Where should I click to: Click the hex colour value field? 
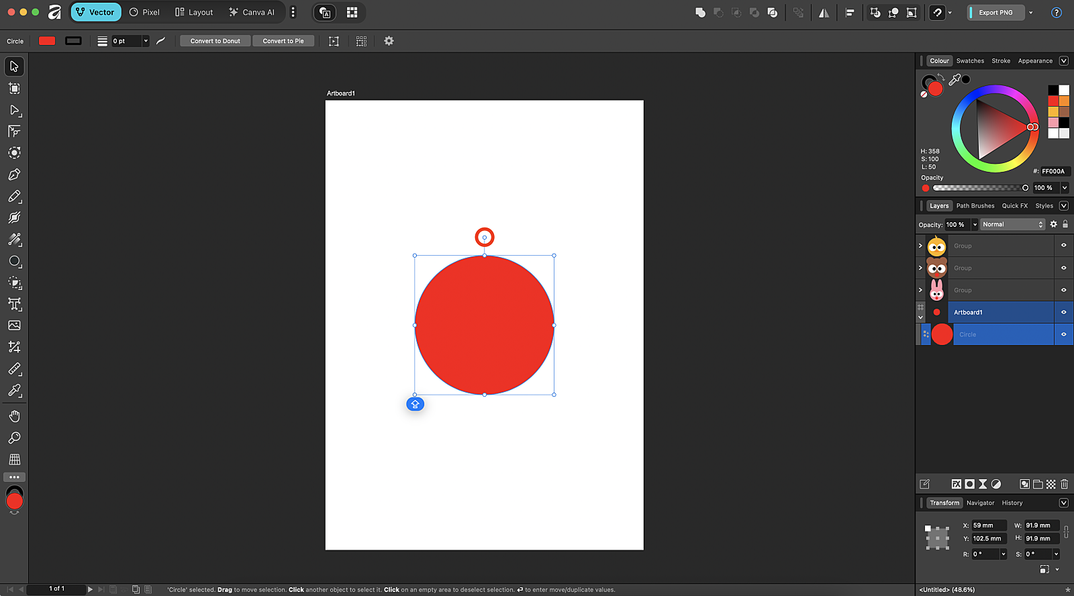pos(1055,171)
